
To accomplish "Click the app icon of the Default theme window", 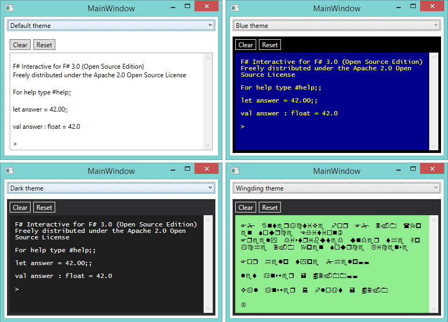I will click(10, 8).
